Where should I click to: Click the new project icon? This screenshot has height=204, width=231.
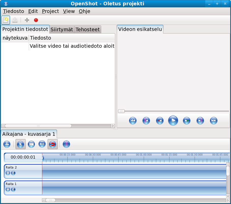pyautogui.click(x=6, y=20)
